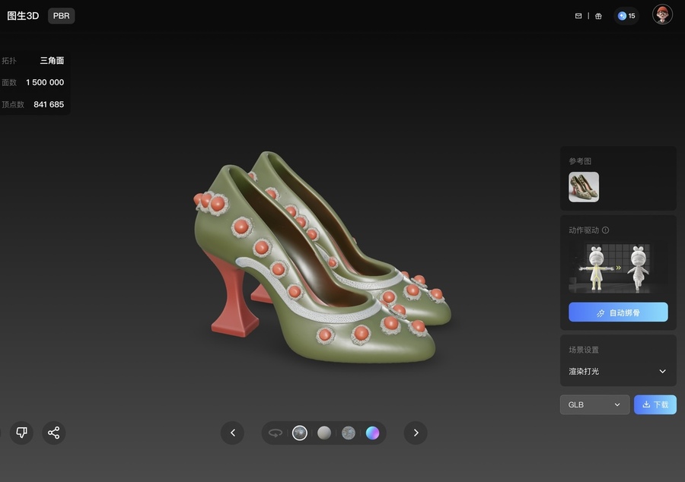
Task: Toggle auto-rotate of the model
Action: click(276, 433)
